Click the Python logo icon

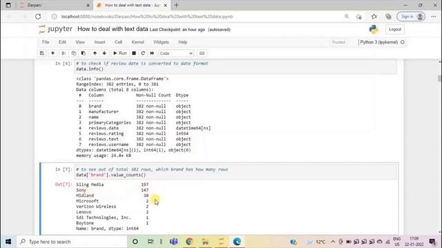pos(374,29)
